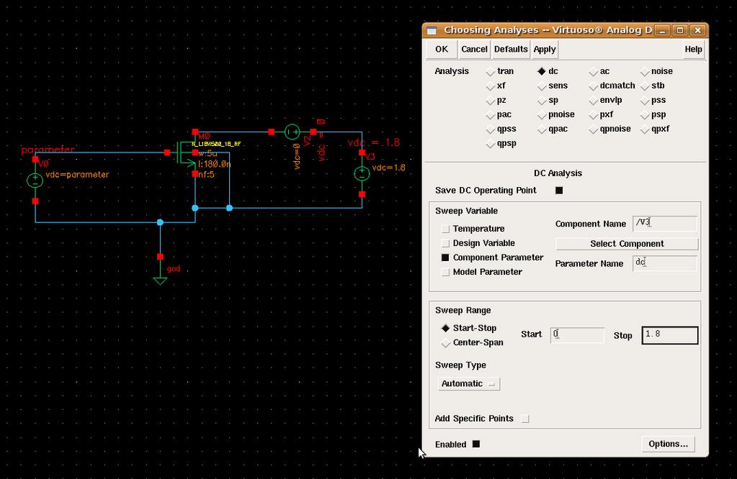Minimize the Choosing Analyses dialog

[x=662, y=30]
